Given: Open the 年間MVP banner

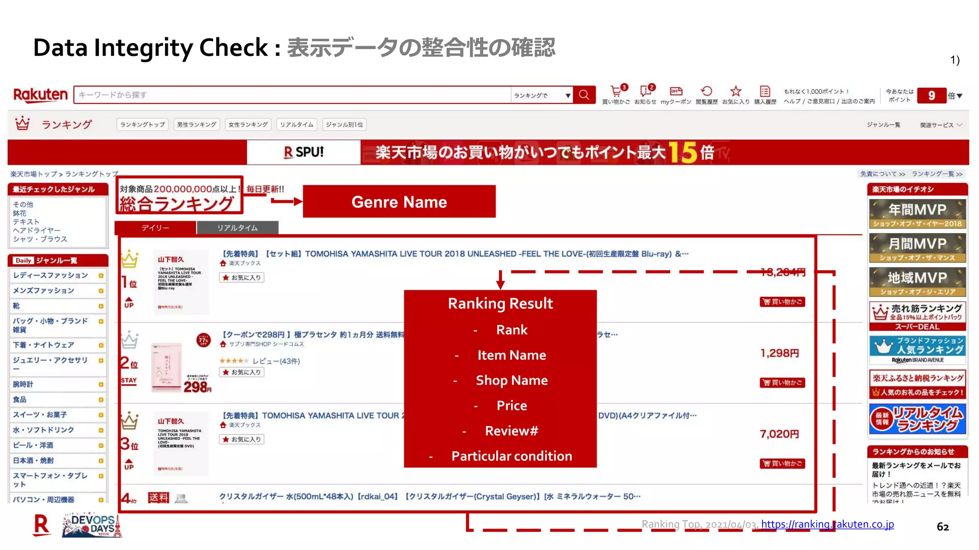Looking at the screenshot, I should pyautogui.click(x=917, y=213).
